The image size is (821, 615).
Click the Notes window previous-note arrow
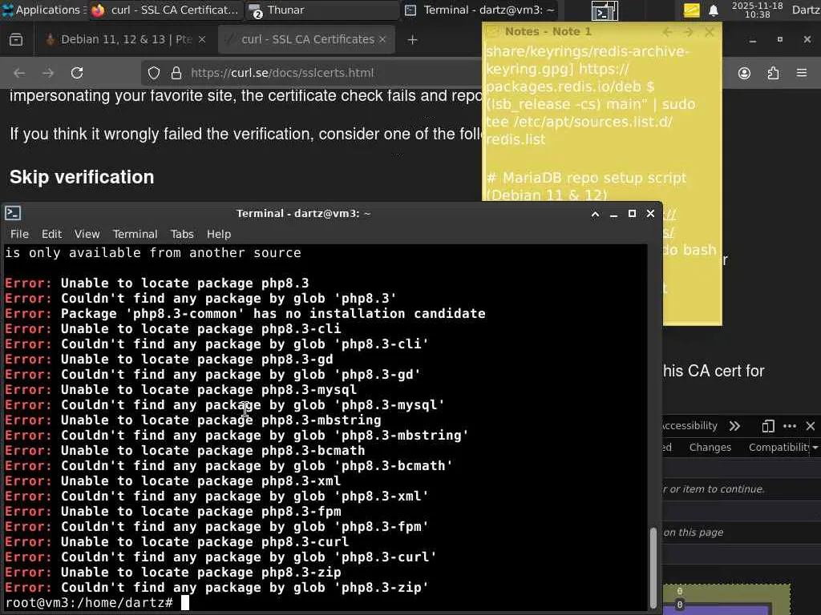point(667,32)
